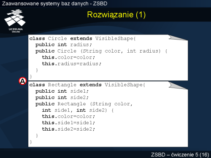The image size is (211, 158).
Task: Click "this.color=color;" in the Circle class
Action: [68, 57]
